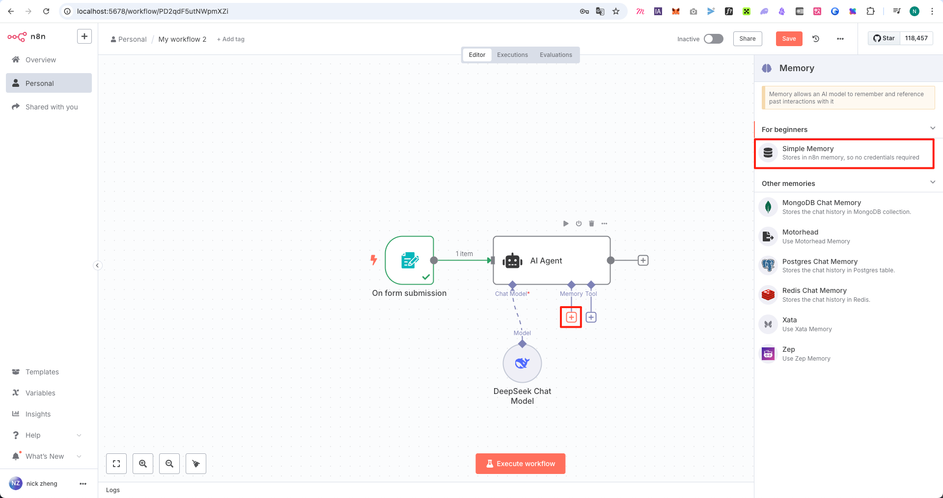Deactivate the AI Agent node power icon

(x=579, y=224)
